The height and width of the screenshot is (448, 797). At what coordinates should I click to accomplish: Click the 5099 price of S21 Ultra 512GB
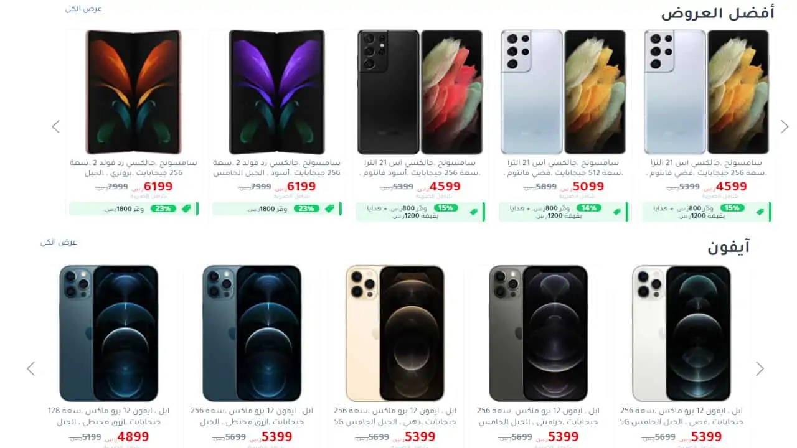588,186
